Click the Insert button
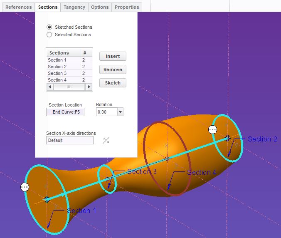Screen dimensions: 281x238 tap(113, 56)
